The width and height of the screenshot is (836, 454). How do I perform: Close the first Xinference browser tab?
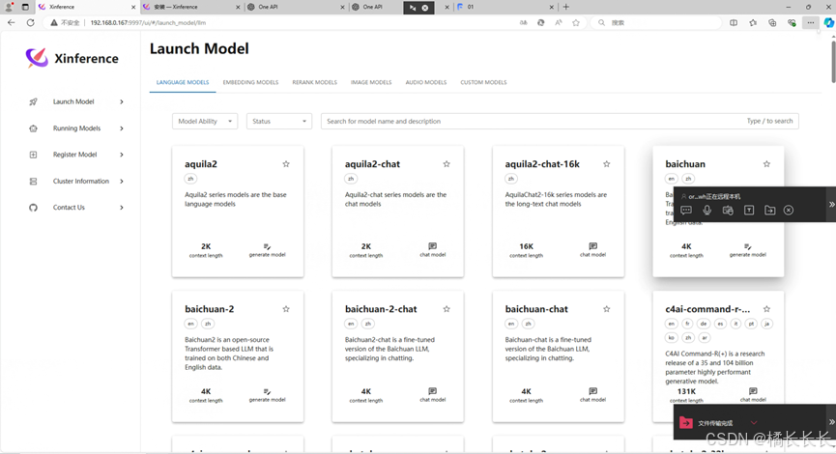[x=133, y=7]
